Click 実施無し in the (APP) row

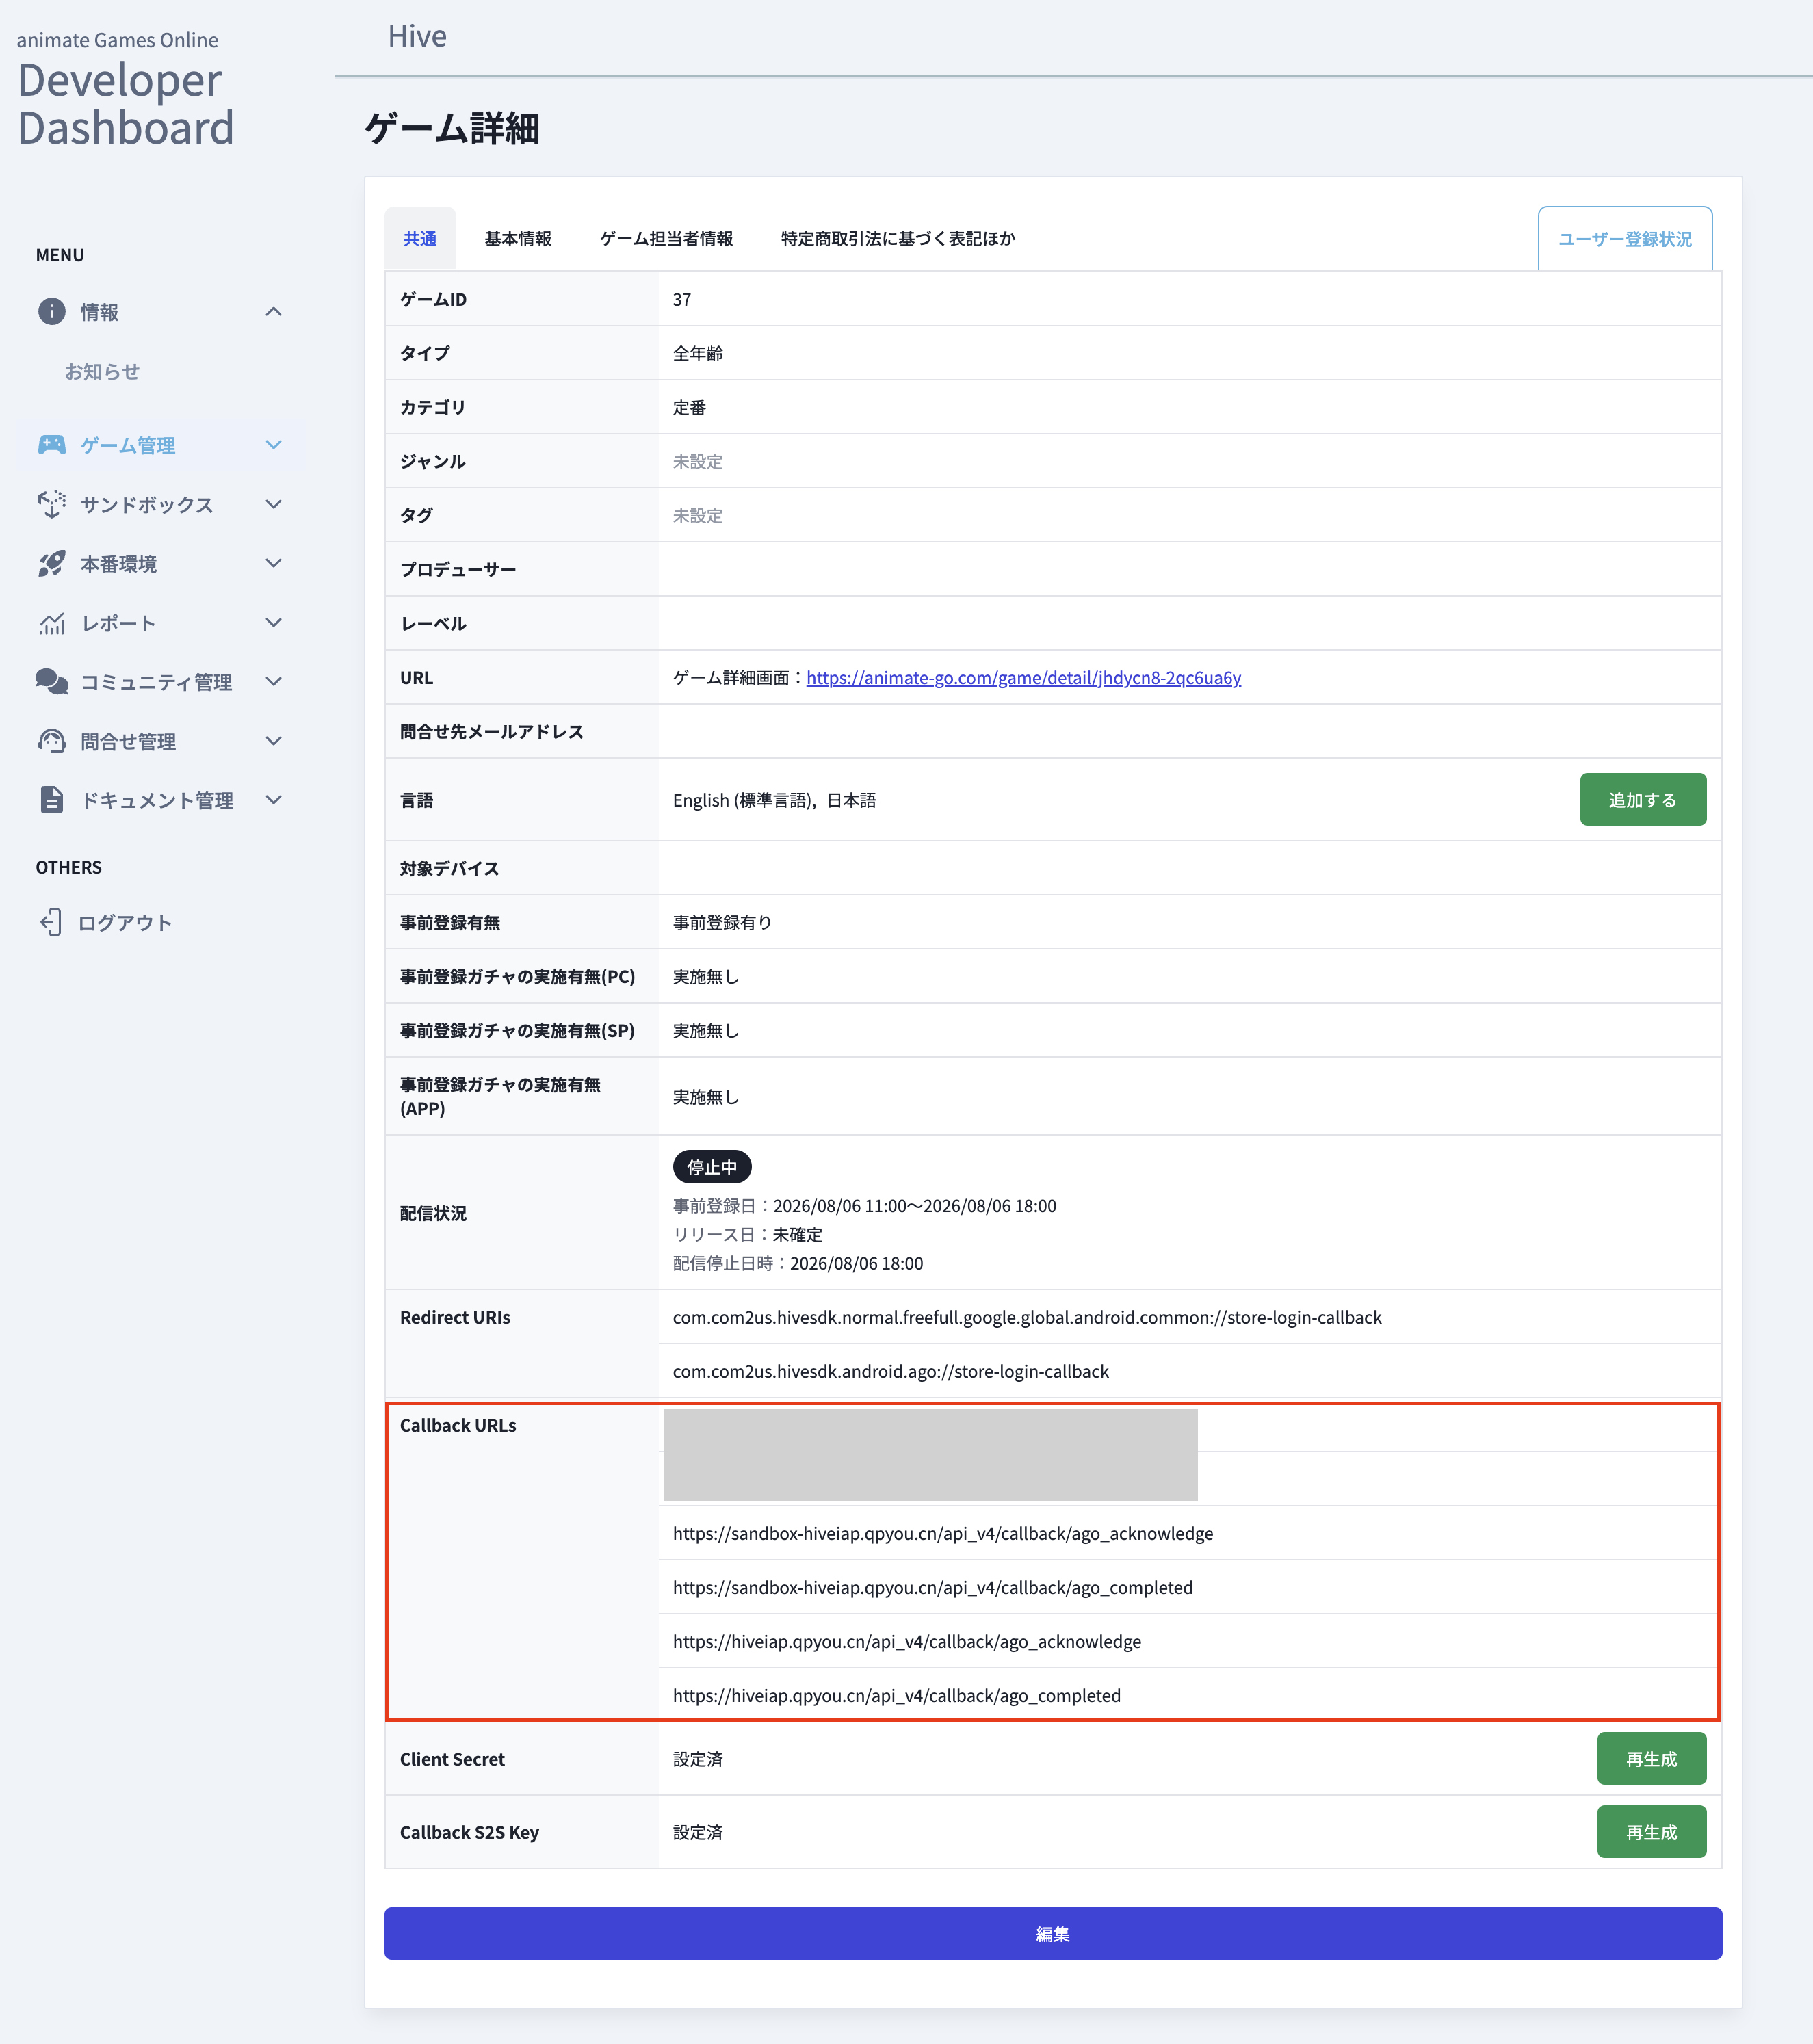[706, 1097]
